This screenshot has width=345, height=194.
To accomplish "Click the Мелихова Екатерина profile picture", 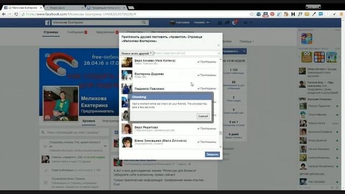I will coord(61,103).
